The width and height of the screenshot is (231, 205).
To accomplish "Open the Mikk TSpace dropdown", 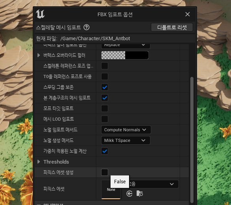I will coord(126,140).
